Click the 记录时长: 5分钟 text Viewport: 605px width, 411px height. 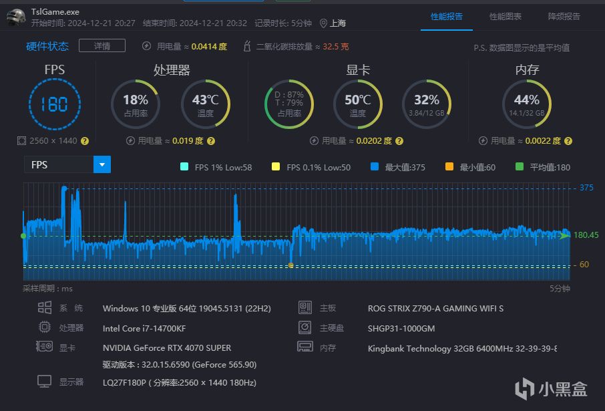[283, 23]
